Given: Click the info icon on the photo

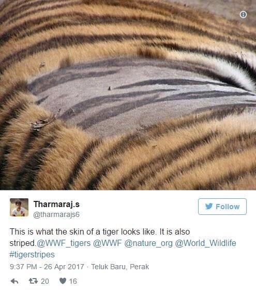Looking at the screenshot, I should point(243,14).
